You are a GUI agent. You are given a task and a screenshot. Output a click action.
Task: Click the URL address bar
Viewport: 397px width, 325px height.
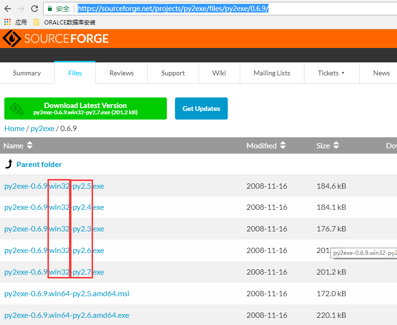(220, 9)
